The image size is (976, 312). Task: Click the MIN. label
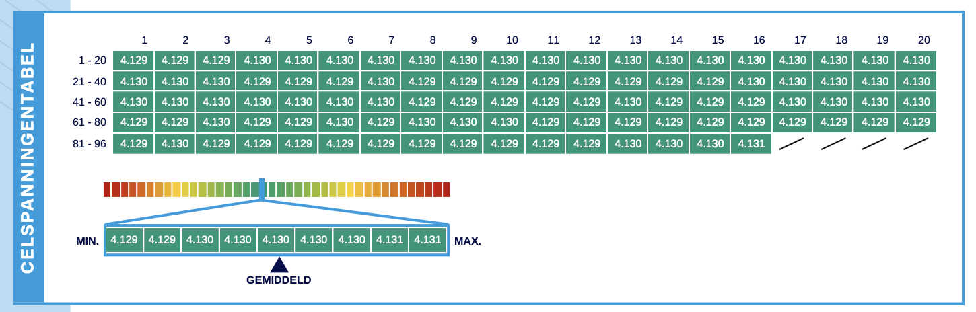coord(88,241)
